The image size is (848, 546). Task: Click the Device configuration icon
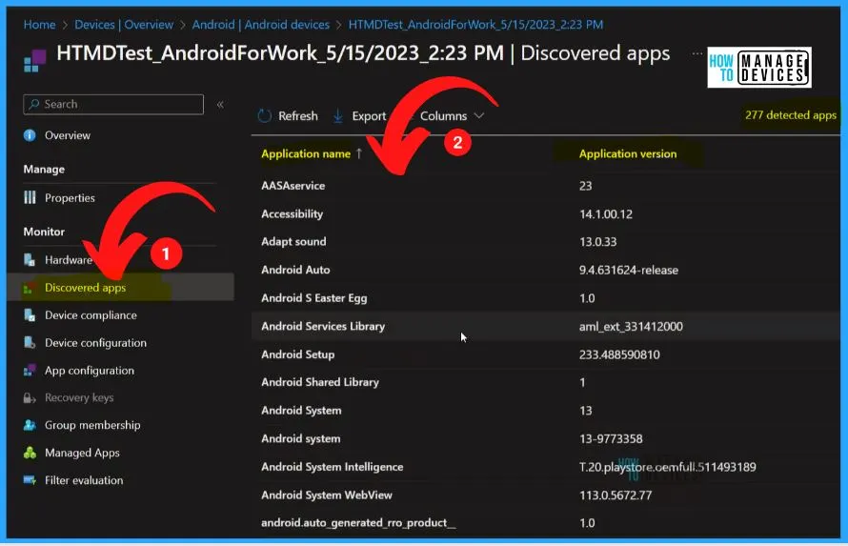pos(30,343)
